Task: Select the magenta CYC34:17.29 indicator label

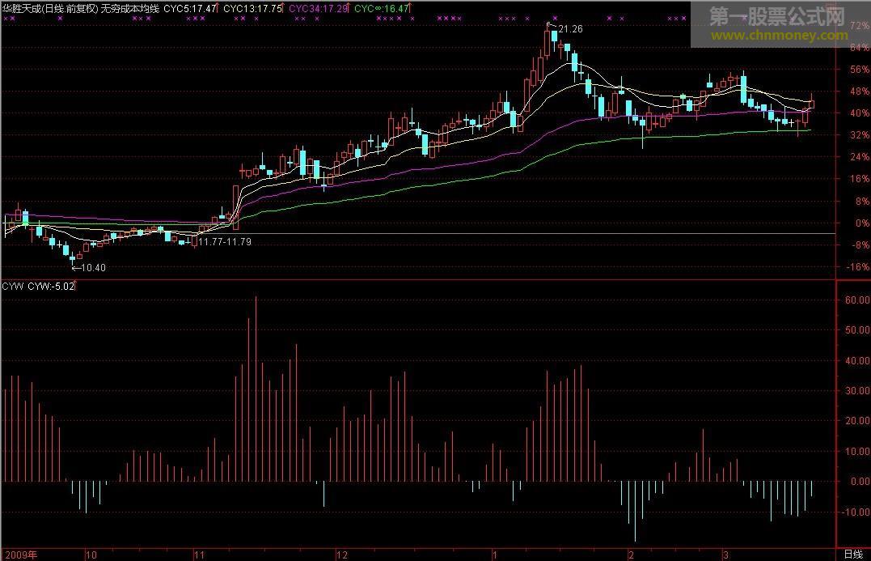Action: (x=319, y=8)
